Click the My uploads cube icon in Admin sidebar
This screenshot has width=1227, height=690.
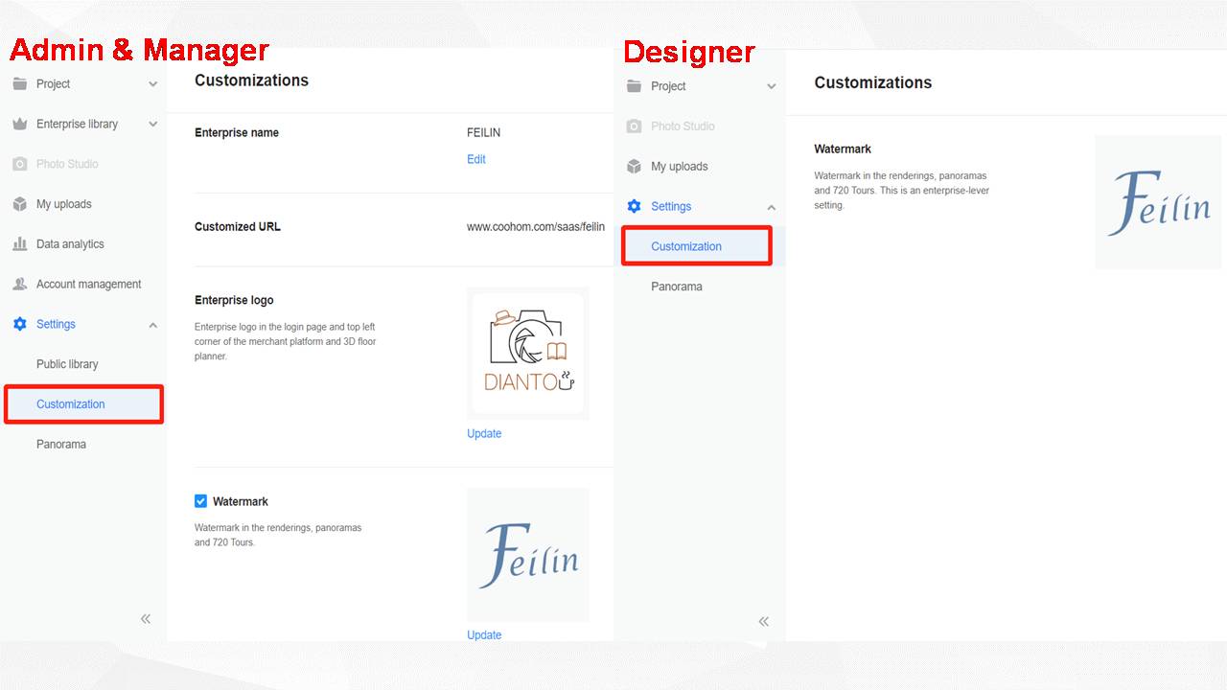click(x=20, y=204)
